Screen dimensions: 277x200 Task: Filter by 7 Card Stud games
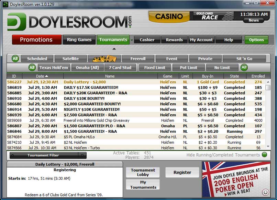[120, 68]
